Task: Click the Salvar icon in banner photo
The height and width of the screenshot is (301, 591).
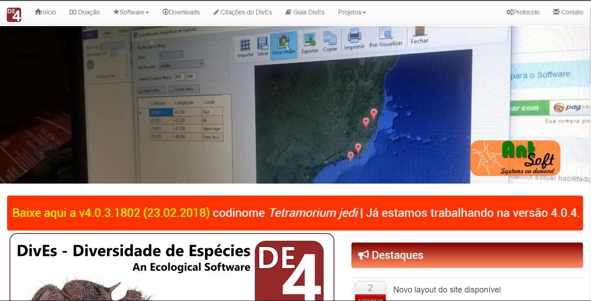Action: (263, 47)
